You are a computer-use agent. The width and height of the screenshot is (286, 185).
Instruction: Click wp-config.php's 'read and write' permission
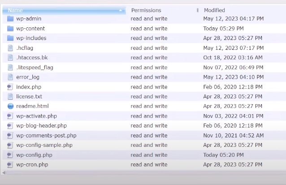point(149,155)
